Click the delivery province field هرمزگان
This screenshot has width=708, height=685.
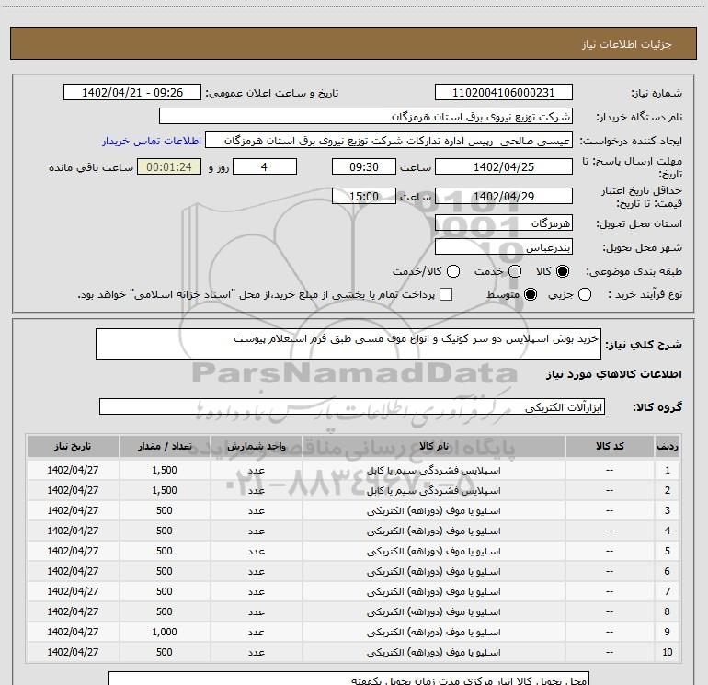tap(504, 223)
